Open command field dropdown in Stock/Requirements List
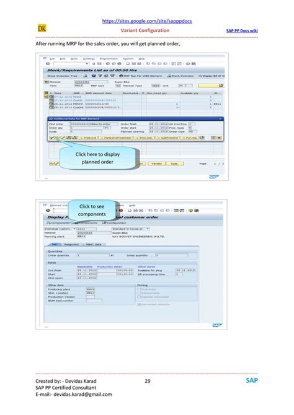The image size is (294, 415). click(x=87, y=64)
